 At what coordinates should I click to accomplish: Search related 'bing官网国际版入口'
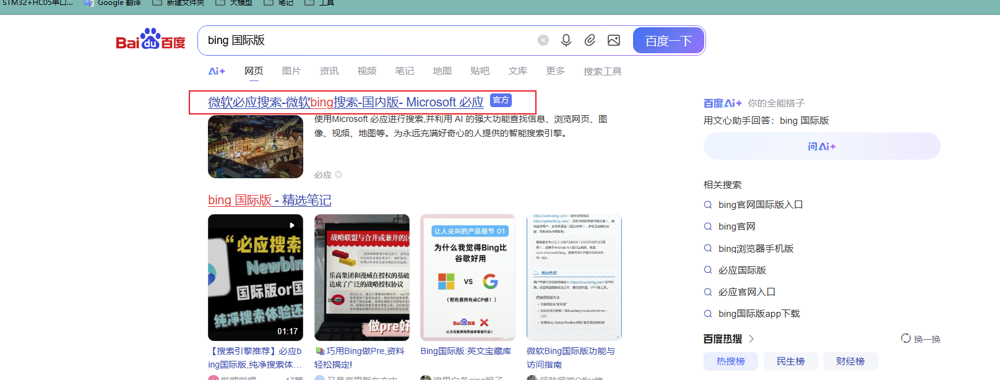coord(761,205)
